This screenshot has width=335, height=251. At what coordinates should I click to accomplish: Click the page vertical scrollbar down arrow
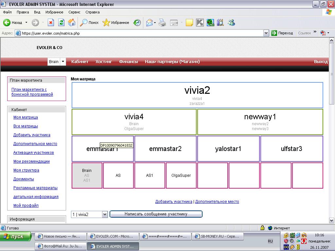pyautogui.click(x=332, y=220)
